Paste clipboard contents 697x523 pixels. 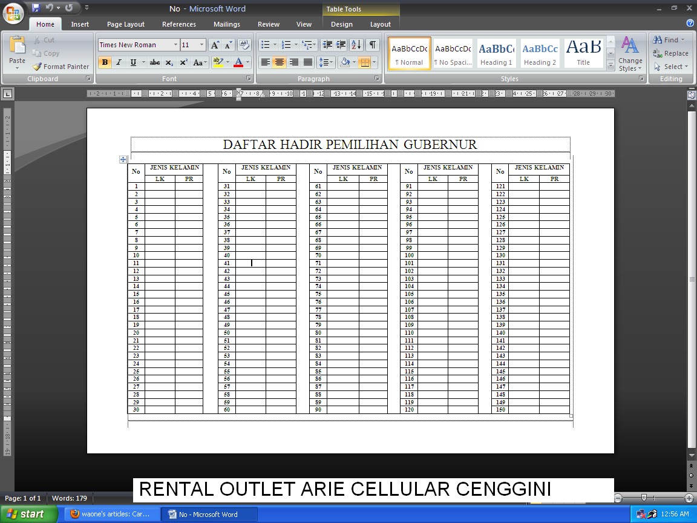pyautogui.click(x=18, y=53)
